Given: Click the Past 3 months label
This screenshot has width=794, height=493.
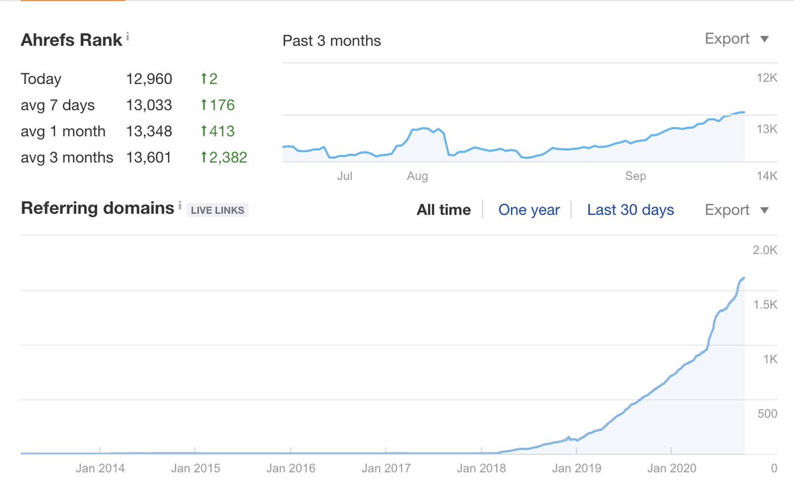Looking at the screenshot, I should pos(331,41).
